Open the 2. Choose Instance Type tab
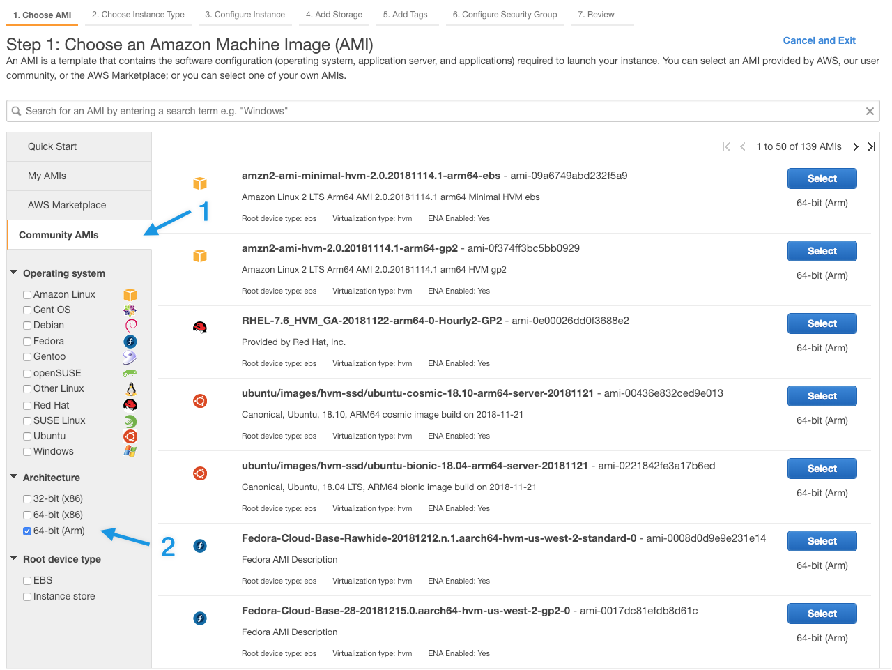The height and width of the screenshot is (670, 892). coord(138,15)
